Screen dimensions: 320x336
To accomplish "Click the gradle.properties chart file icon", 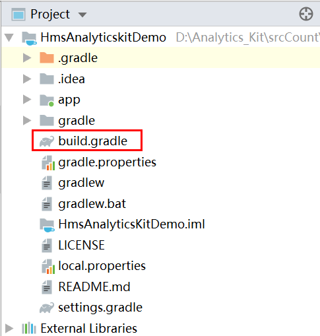I will [48, 162].
